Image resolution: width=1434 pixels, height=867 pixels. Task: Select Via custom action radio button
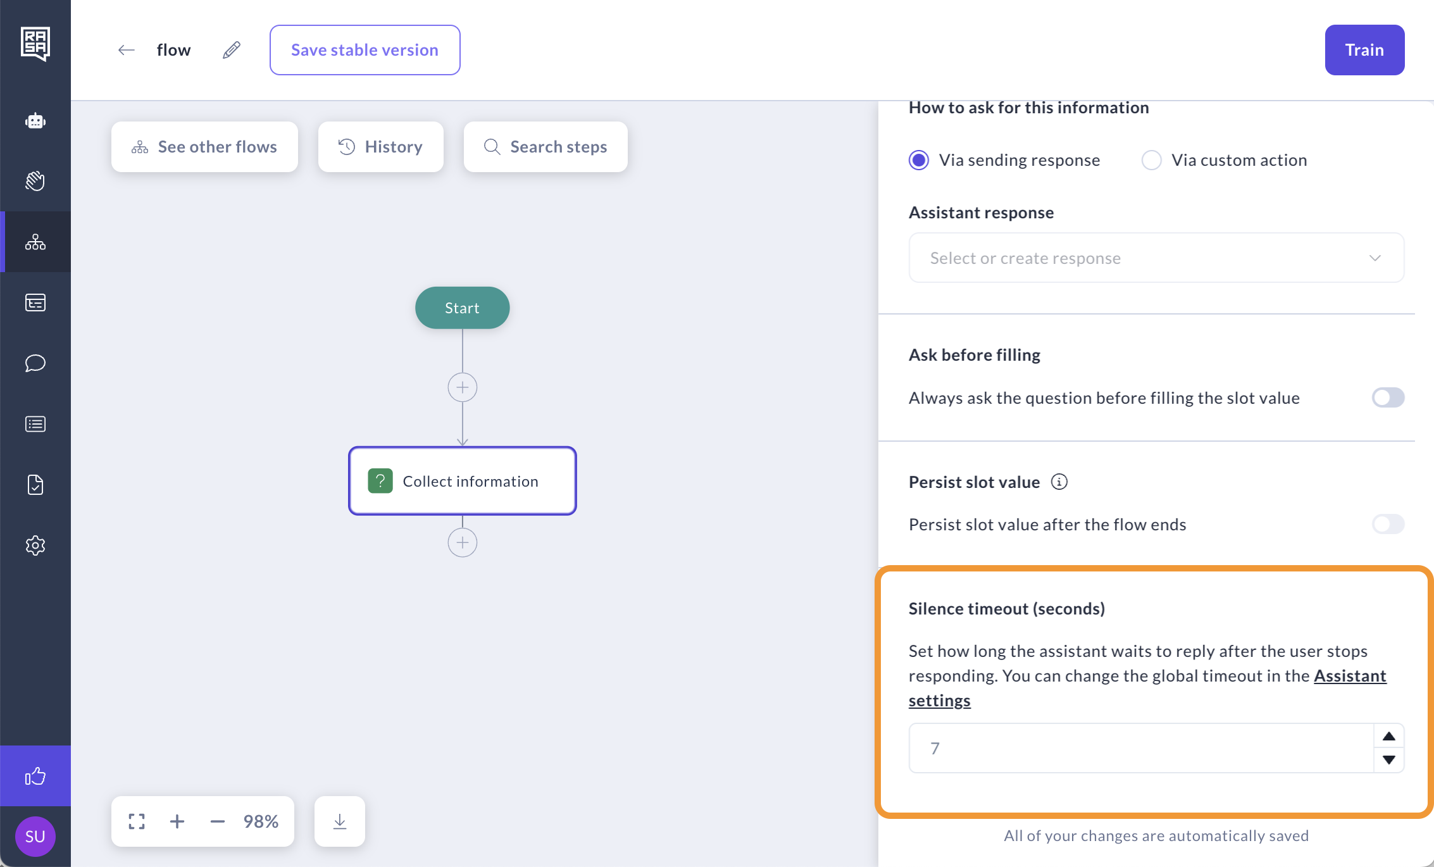(x=1152, y=160)
